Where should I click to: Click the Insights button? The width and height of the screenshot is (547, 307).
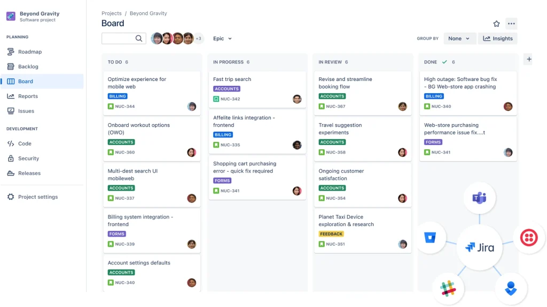(x=498, y=38)
